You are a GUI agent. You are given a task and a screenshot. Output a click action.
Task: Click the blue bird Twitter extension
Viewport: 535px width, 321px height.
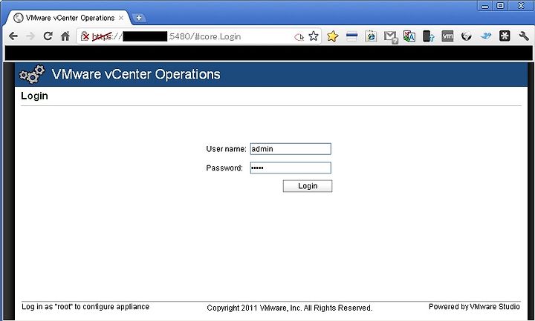coord(485,36)
